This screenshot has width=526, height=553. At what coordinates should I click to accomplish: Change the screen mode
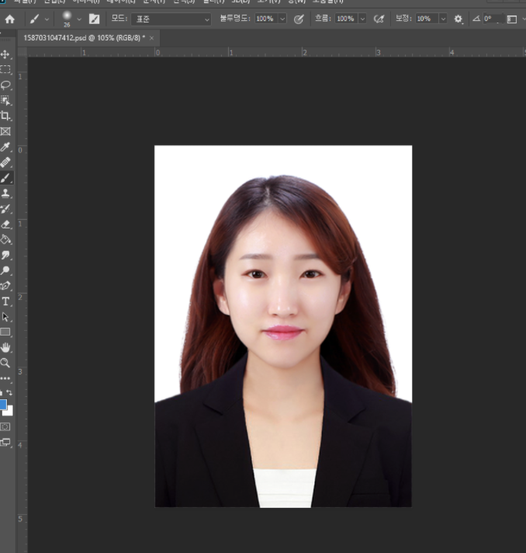[5, 442]
